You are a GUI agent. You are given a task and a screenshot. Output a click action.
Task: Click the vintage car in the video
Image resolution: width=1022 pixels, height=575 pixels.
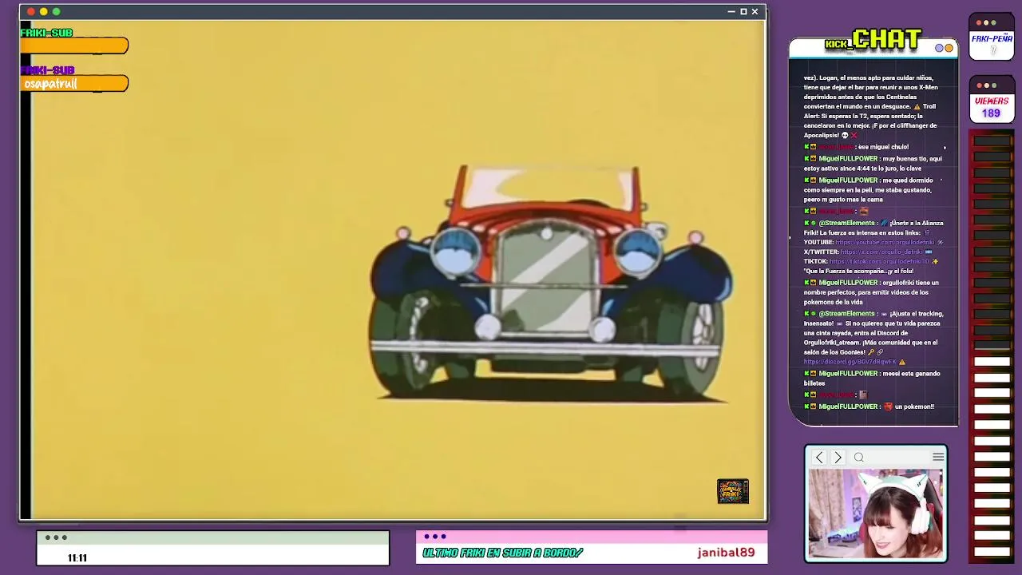551,284
